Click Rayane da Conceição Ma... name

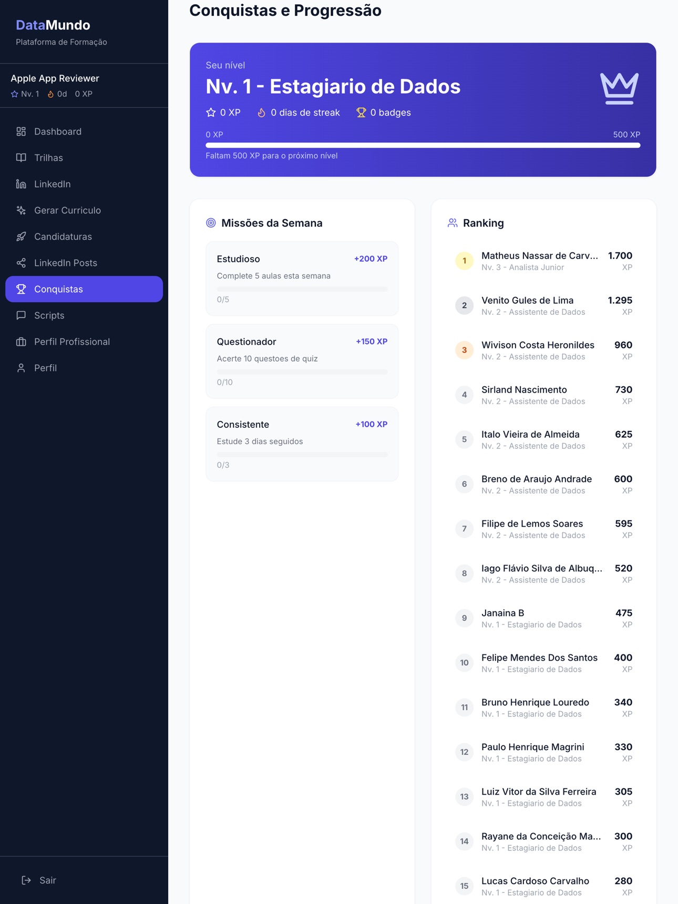[x=541, y=837]
